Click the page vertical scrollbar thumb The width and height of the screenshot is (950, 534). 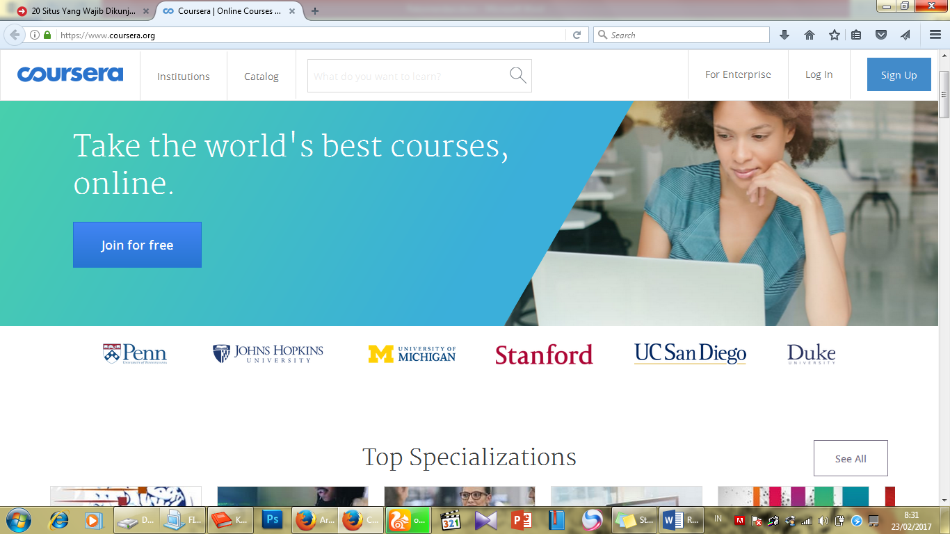944,95
